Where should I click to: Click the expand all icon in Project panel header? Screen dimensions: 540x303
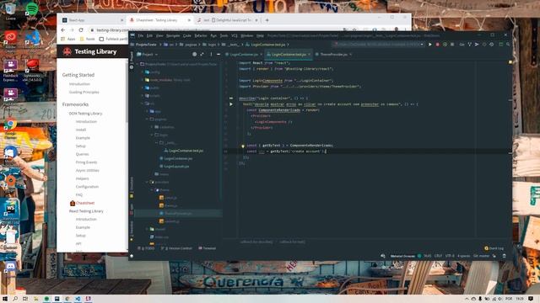[x=202, y=54]
